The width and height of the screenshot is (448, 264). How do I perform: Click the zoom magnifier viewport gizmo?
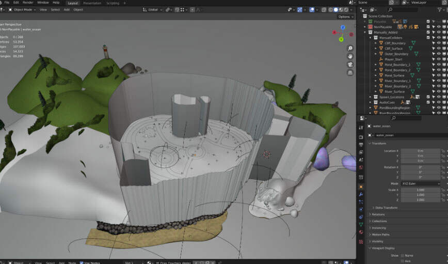pyautogui.click(x=350, y=48)
